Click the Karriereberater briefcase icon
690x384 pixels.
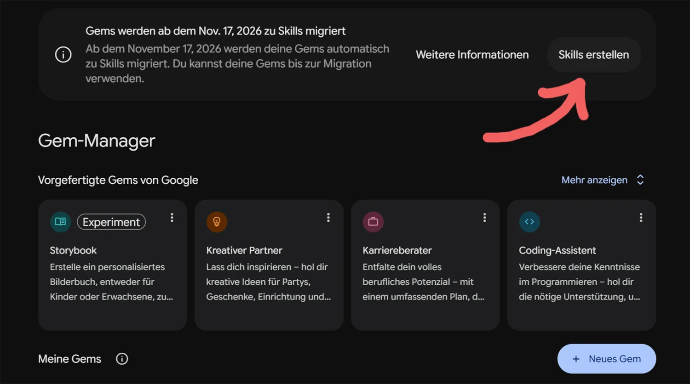coord(373,222)
